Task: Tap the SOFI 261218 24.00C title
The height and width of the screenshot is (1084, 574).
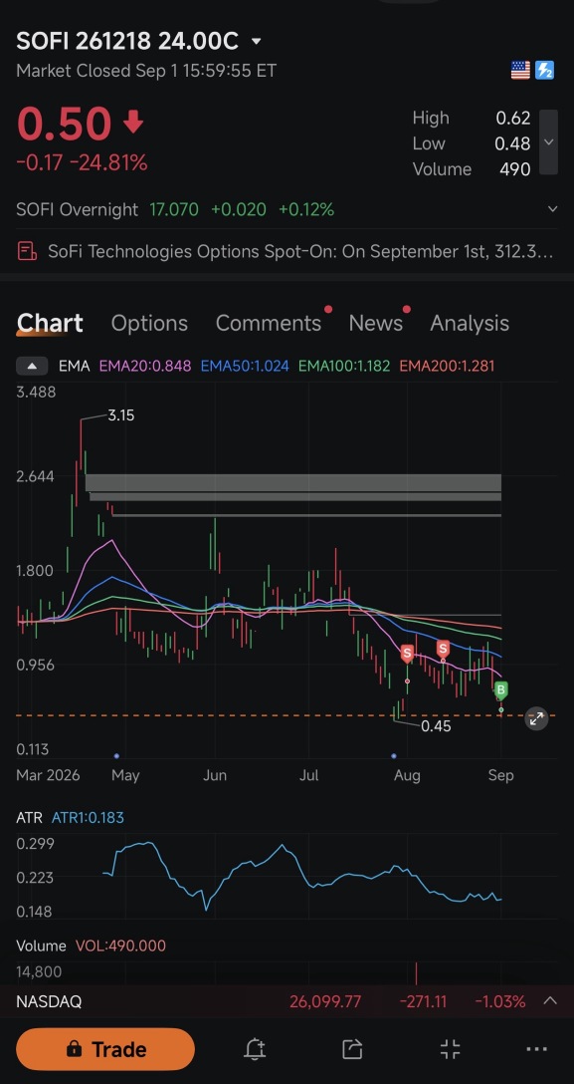Action: tap(127, 42)
